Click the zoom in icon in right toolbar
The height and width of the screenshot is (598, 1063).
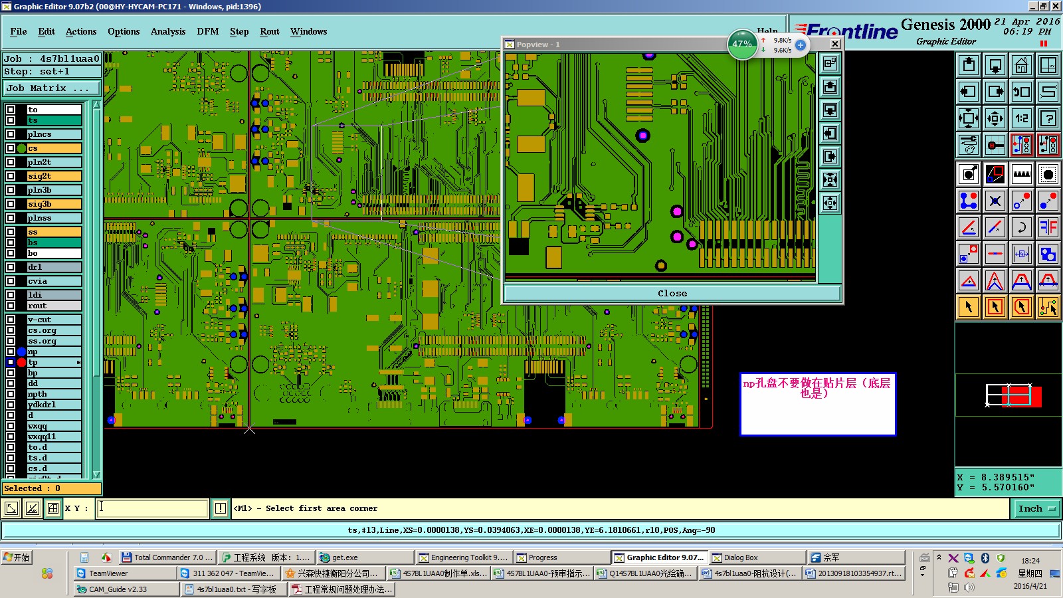[x=969, y=118]
